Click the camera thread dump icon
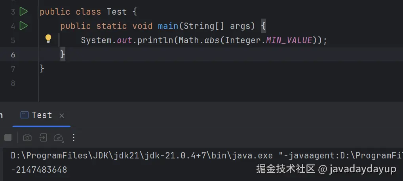Viewport: 403px width, 181px height. click(27, 137)
